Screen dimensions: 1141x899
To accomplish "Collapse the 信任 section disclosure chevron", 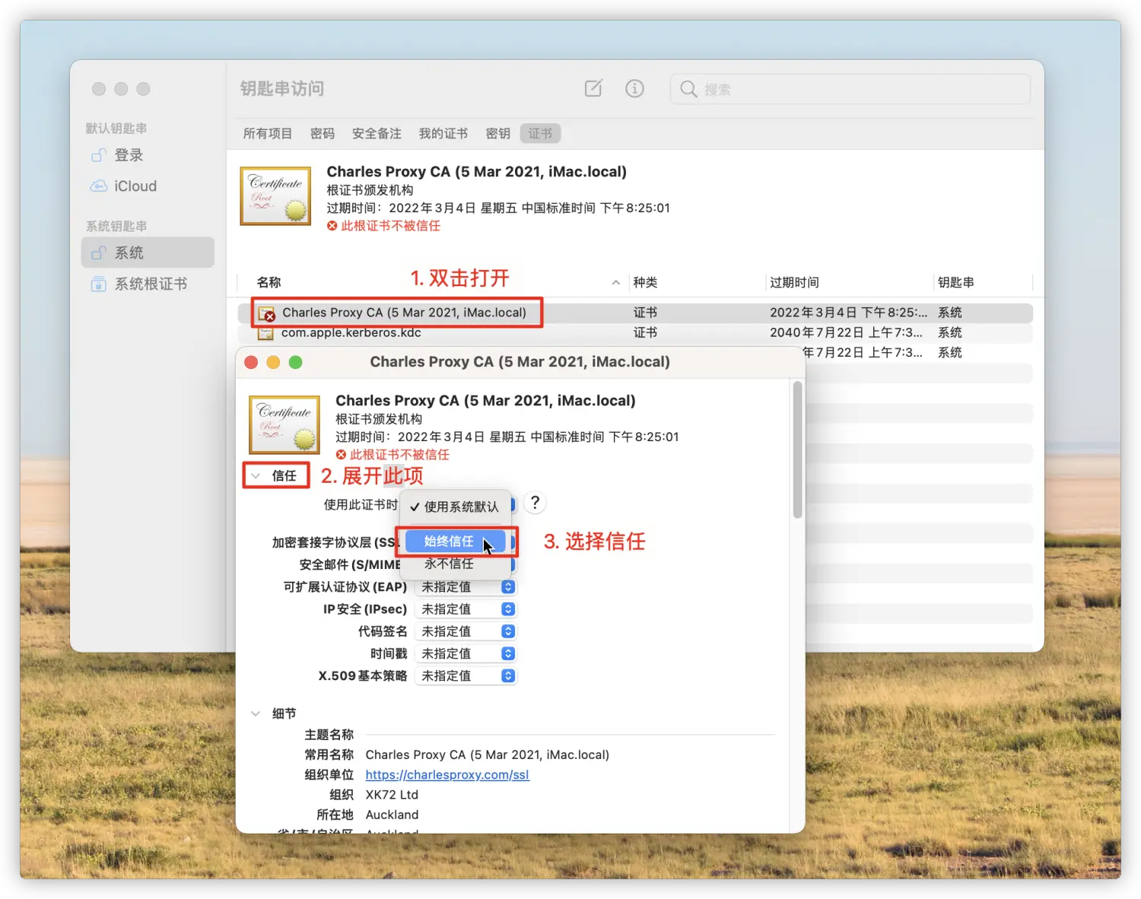I will (256, 476).
